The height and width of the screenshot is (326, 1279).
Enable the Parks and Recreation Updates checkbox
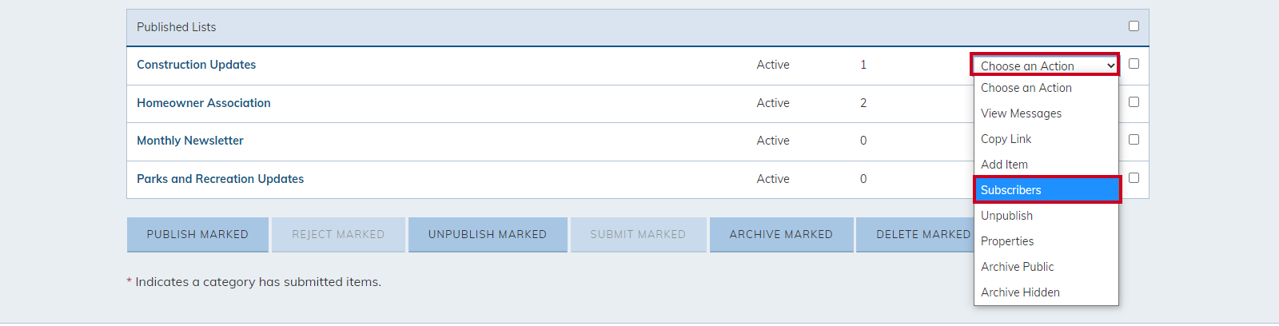pyautogui.click(x=1134, y=178)
